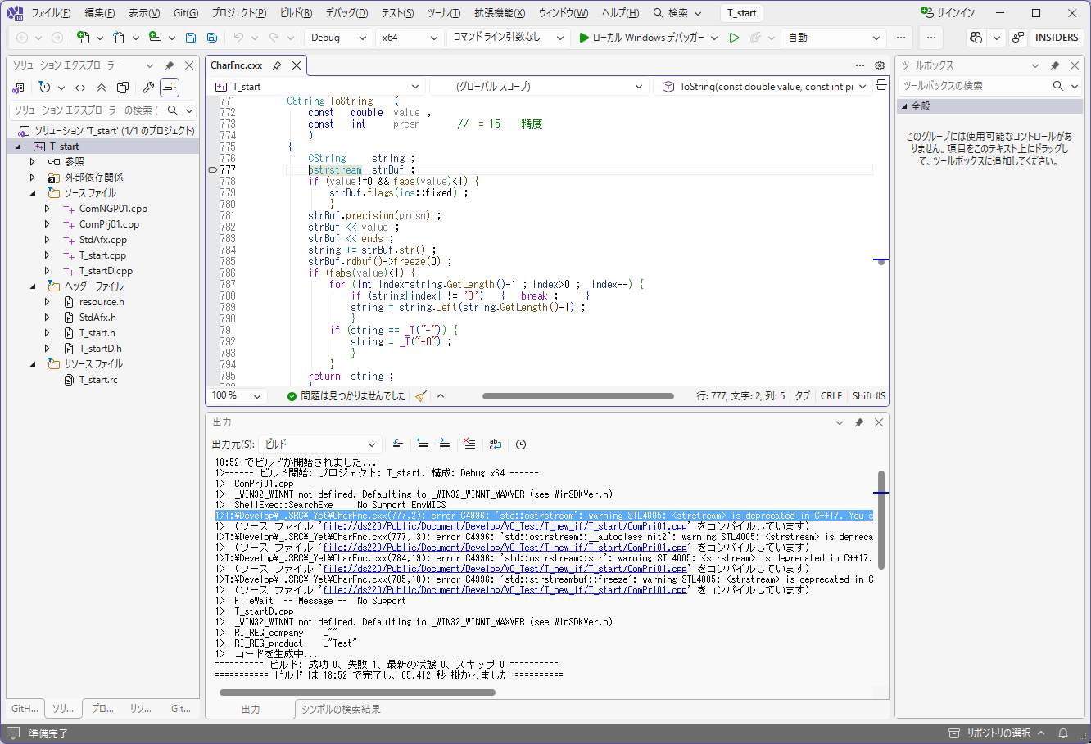The image size is (1091, 744).
Task: Open the Git(G) menu
Action: point(186,13)
